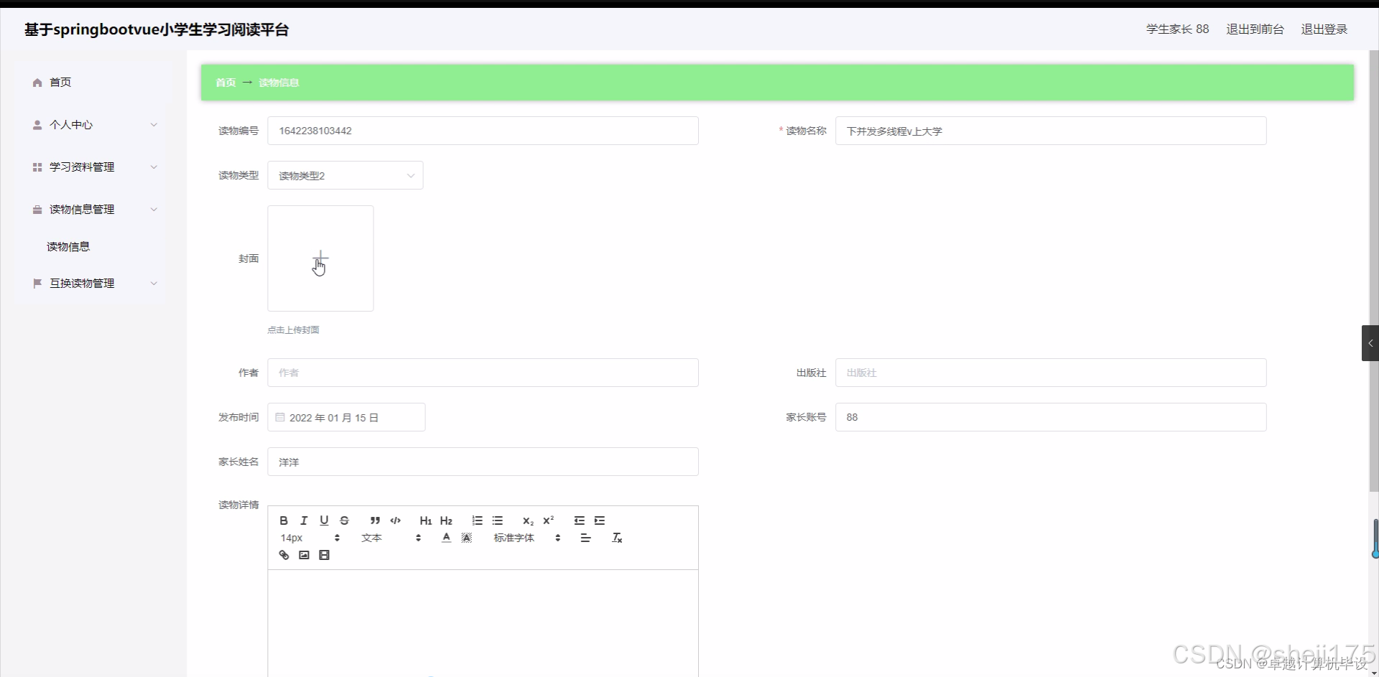Insert an image via the image icon

(x=304, y=554)
